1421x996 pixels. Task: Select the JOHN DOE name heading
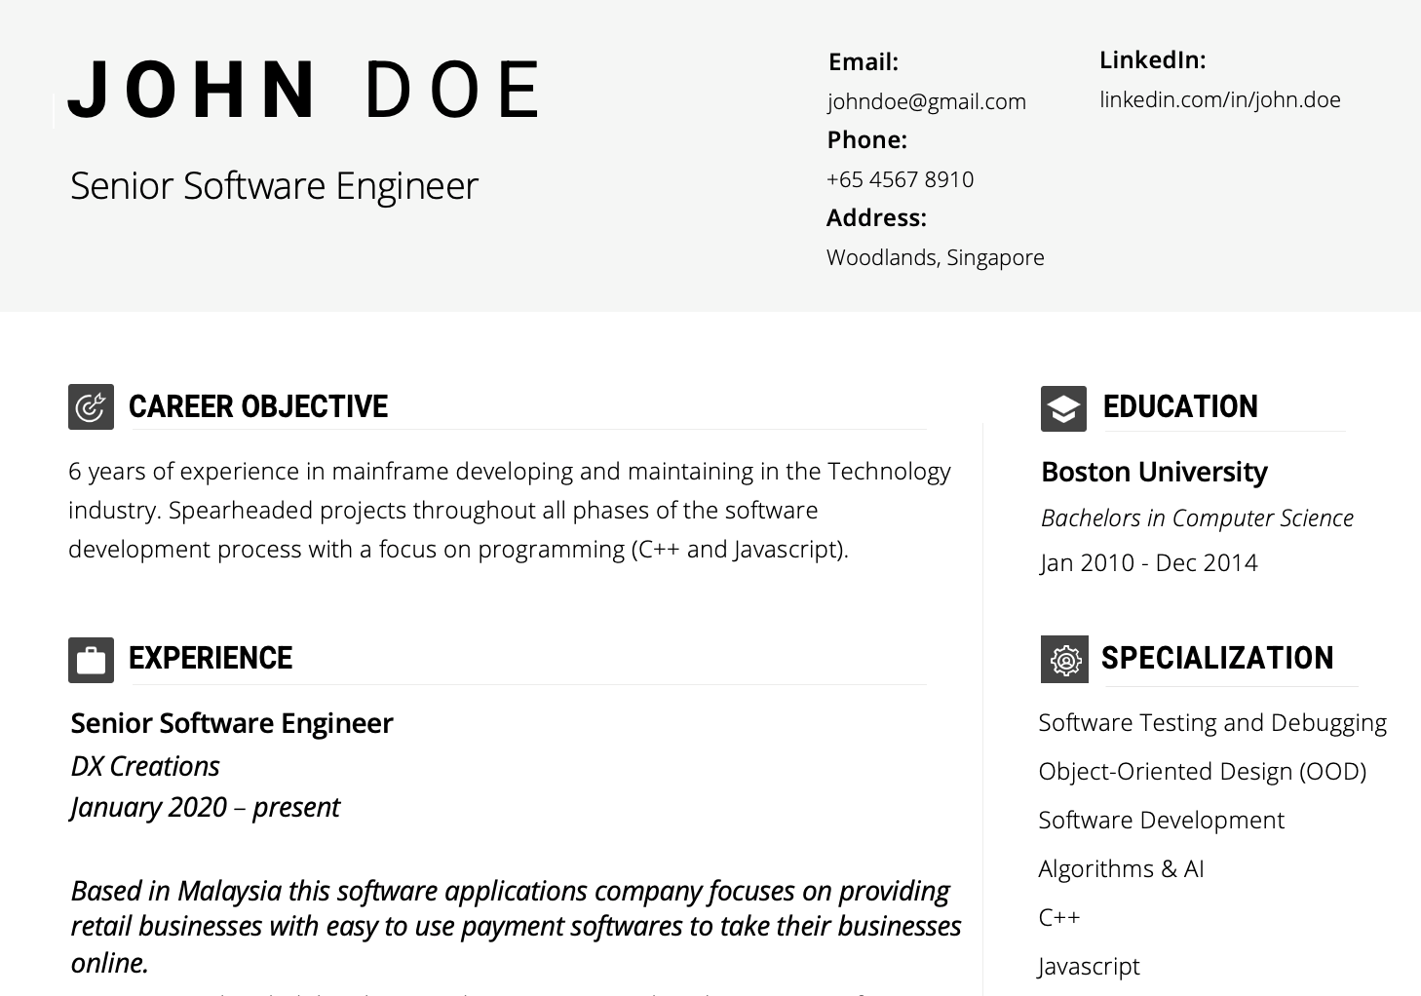click(303, 90)
